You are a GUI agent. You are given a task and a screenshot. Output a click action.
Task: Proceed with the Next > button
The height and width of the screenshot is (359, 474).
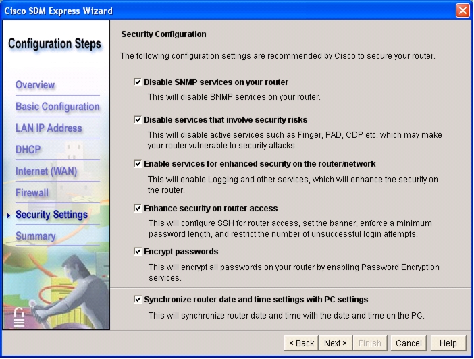pyautogui.click(x=336, y=343)
